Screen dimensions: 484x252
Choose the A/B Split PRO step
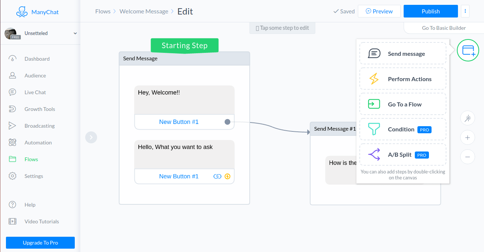point(402,154)
